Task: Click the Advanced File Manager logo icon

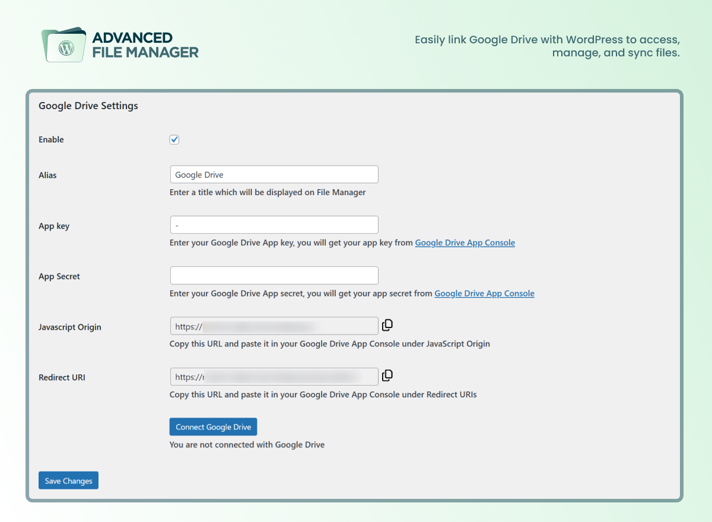Action: click(65, 44)
